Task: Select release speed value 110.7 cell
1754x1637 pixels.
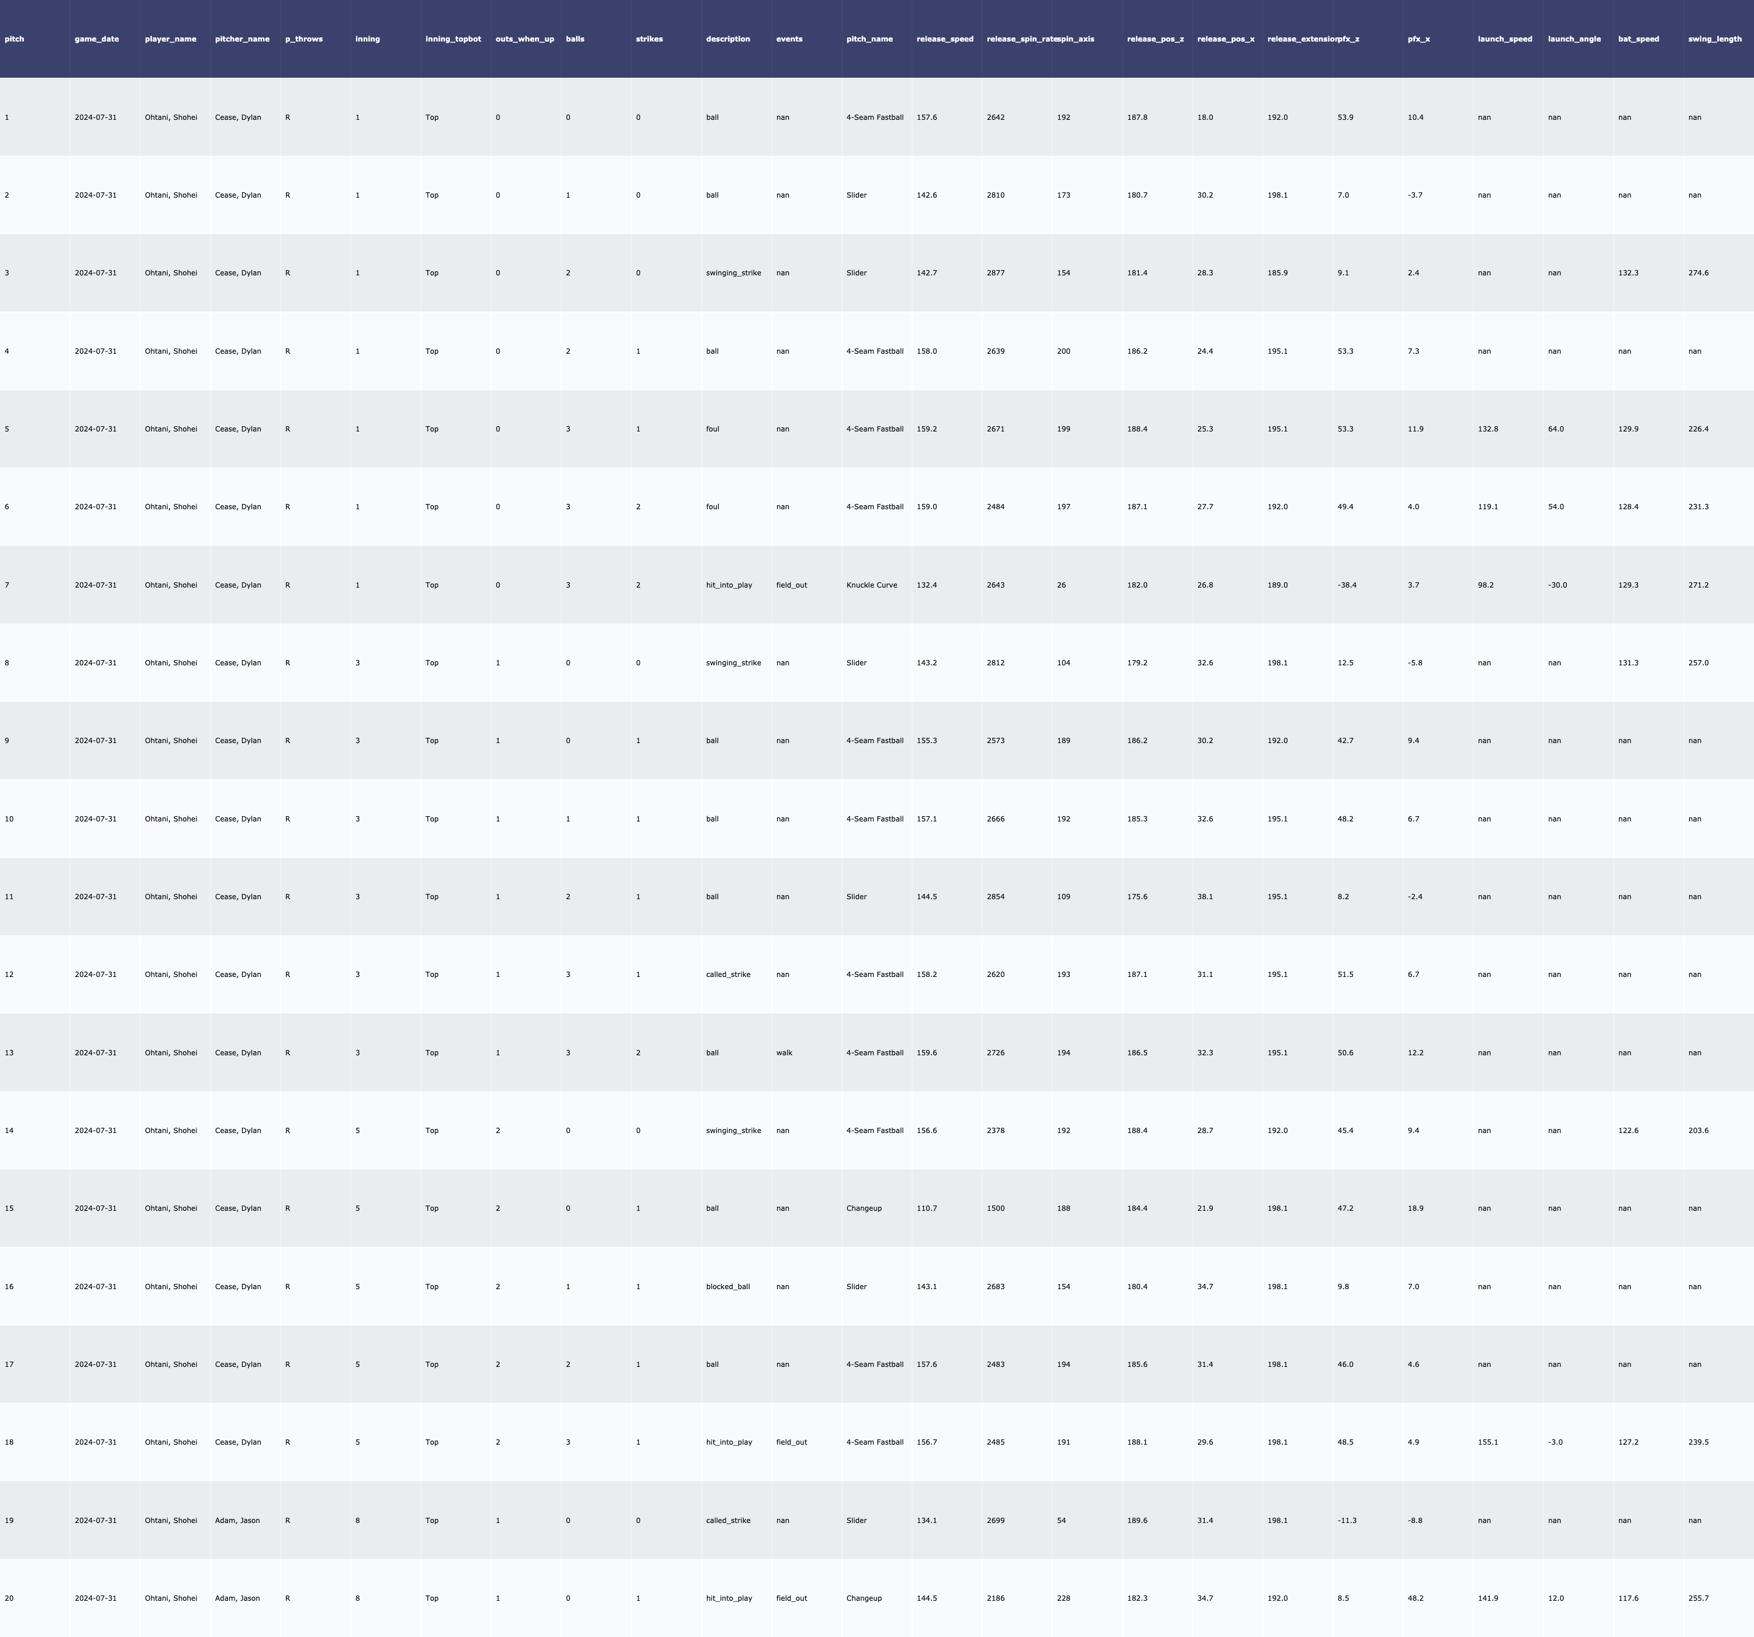Action: [927, 1208]
